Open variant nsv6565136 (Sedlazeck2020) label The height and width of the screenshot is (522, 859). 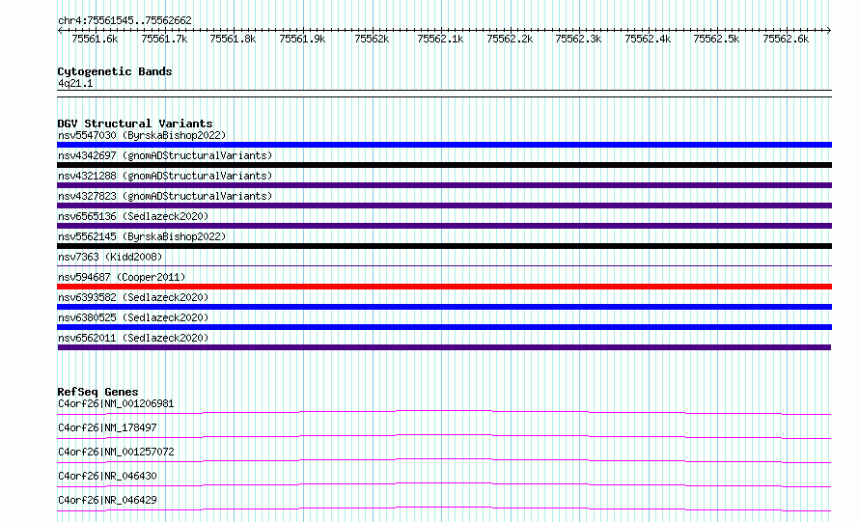tap(133, 216)
